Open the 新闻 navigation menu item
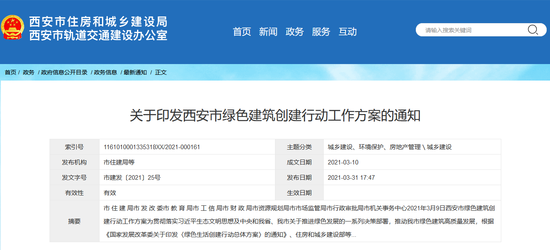550x250 pixels. click(268, 32)
